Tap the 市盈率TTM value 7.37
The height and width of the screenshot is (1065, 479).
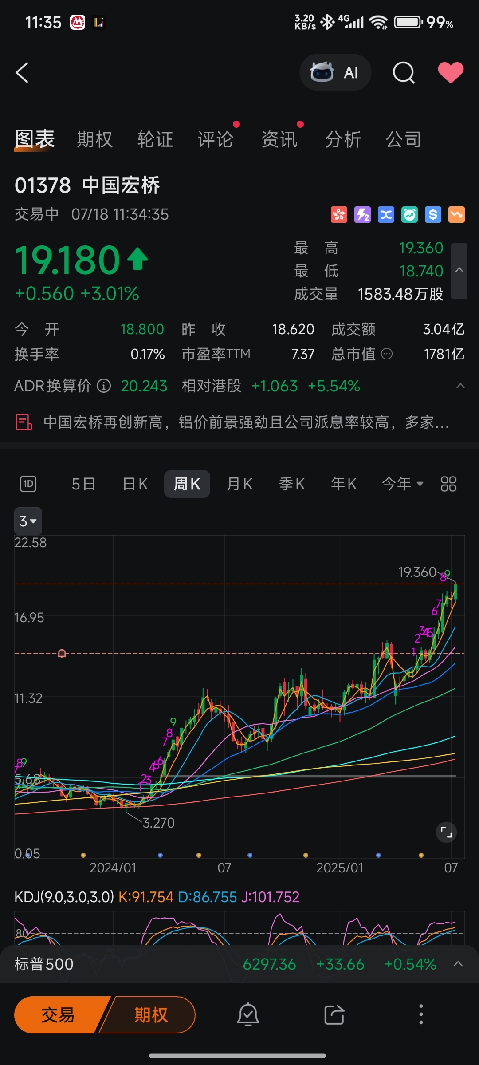pos(303,354)
